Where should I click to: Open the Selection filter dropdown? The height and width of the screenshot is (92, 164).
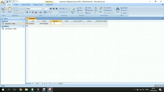[108, 8]
